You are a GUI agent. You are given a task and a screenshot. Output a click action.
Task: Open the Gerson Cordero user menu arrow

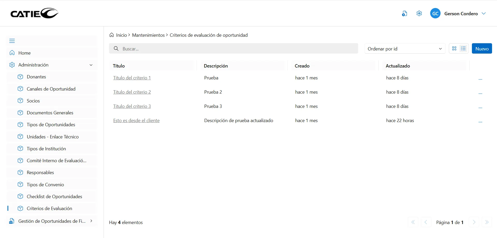tap(484, 13)
